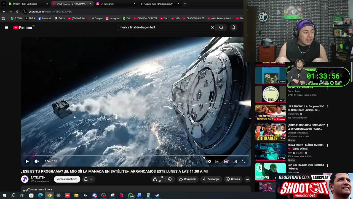Mute the video volume speaker icon
Viewport: 353px width, 199px height.
pos(36,161)
